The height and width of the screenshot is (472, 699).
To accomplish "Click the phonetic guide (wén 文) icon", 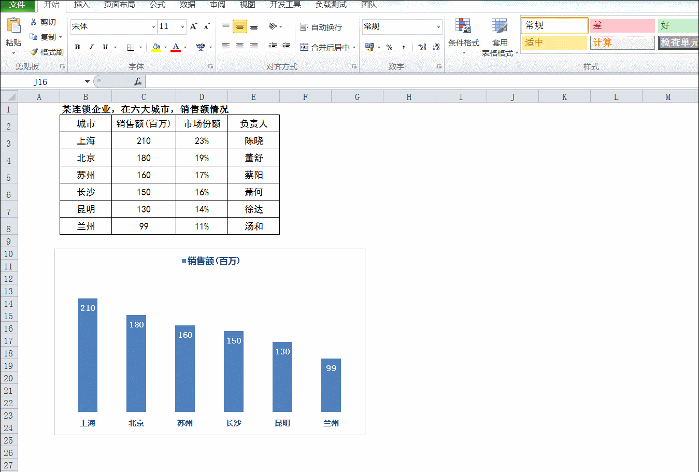I will [201, 47].
